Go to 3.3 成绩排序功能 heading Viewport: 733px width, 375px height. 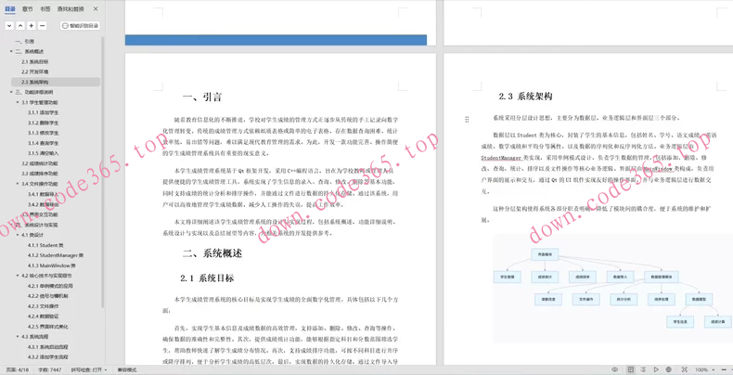[x=40, y=174]
